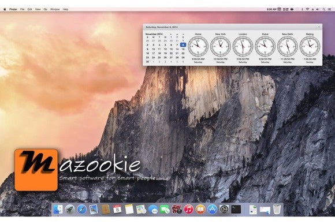Open the Window menu
The height and width of the screenshot is (224, 335).
click(x=55, y=9)
